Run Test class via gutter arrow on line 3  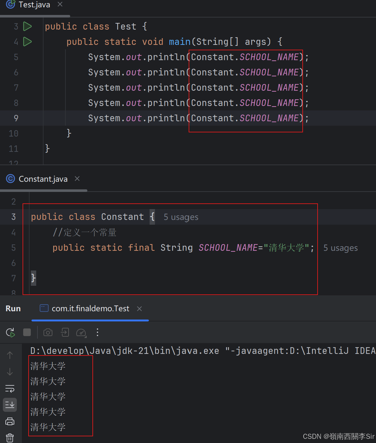coord(27,26)
